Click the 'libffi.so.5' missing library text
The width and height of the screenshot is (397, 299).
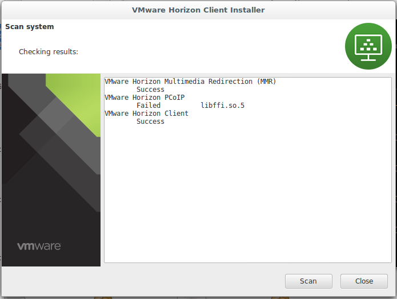223,105
